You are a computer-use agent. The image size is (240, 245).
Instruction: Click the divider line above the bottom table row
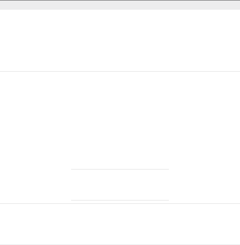pos(120,204)
